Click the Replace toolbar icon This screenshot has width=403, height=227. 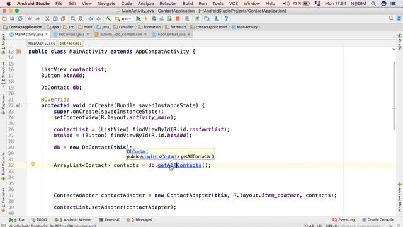point(81,18)
